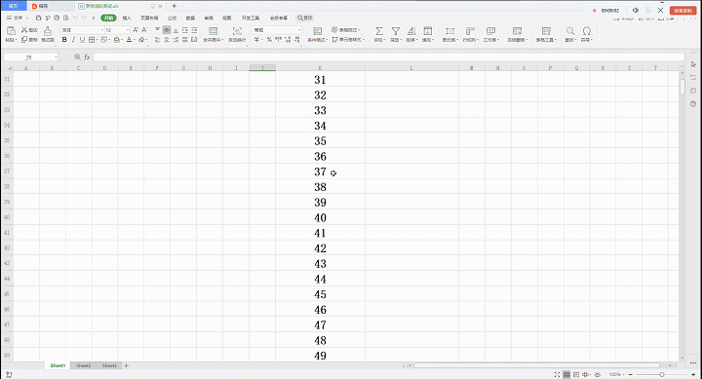Screen dimensions: 702x379
Task: Expand the font name dropdown
Action: click(82, 30)
